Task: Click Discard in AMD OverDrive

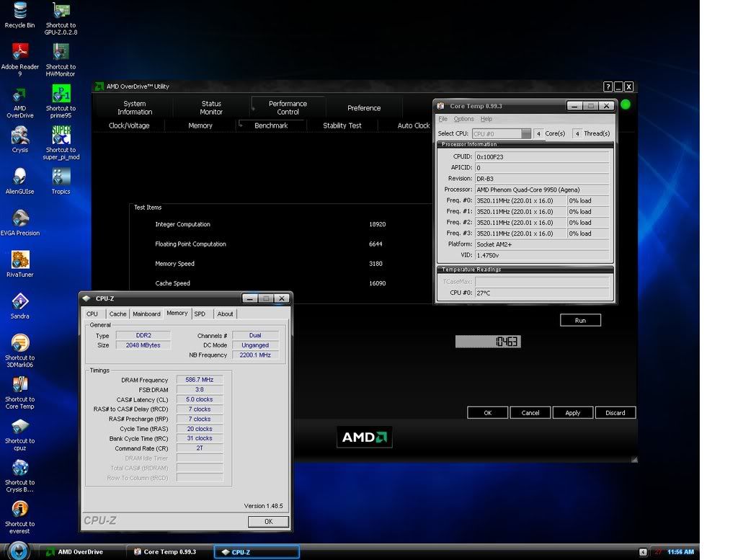Action: tap(615, 413)
